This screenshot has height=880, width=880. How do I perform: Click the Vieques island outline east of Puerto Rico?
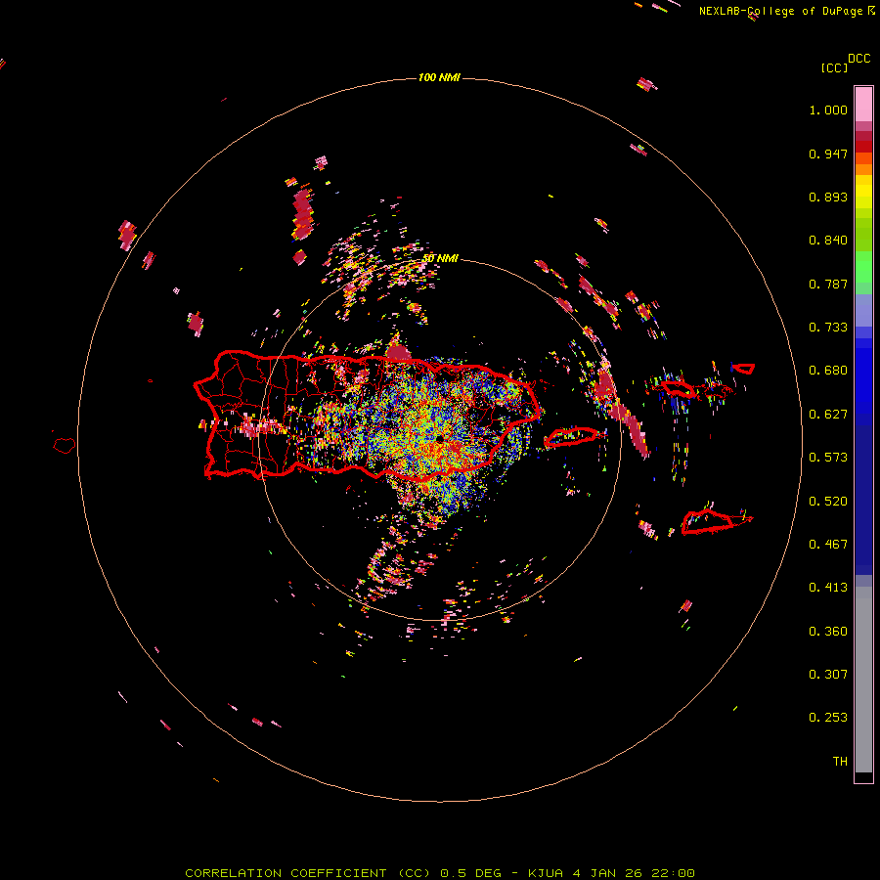click(571, 437)
